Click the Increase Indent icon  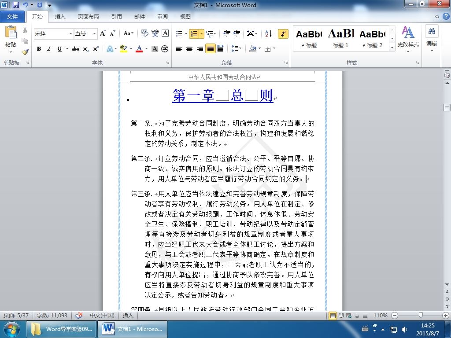click(x=237, y=33)
